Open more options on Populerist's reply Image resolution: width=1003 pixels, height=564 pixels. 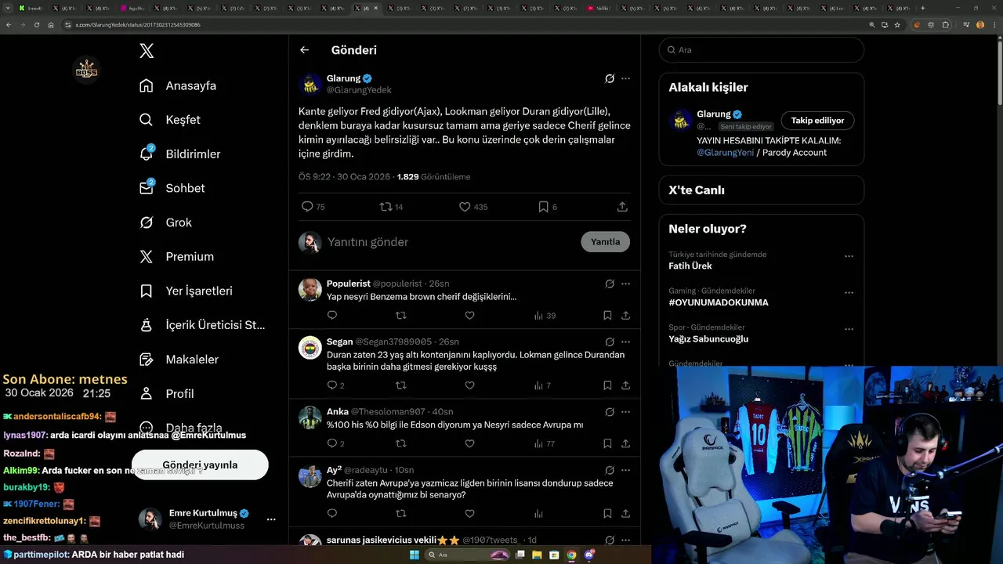coord(625,284)
